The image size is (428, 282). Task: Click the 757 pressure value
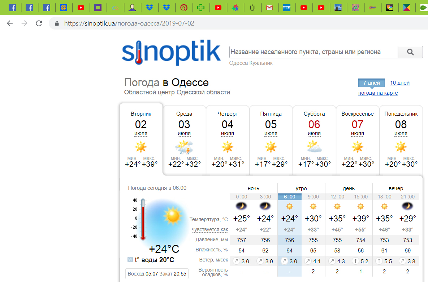241,240
